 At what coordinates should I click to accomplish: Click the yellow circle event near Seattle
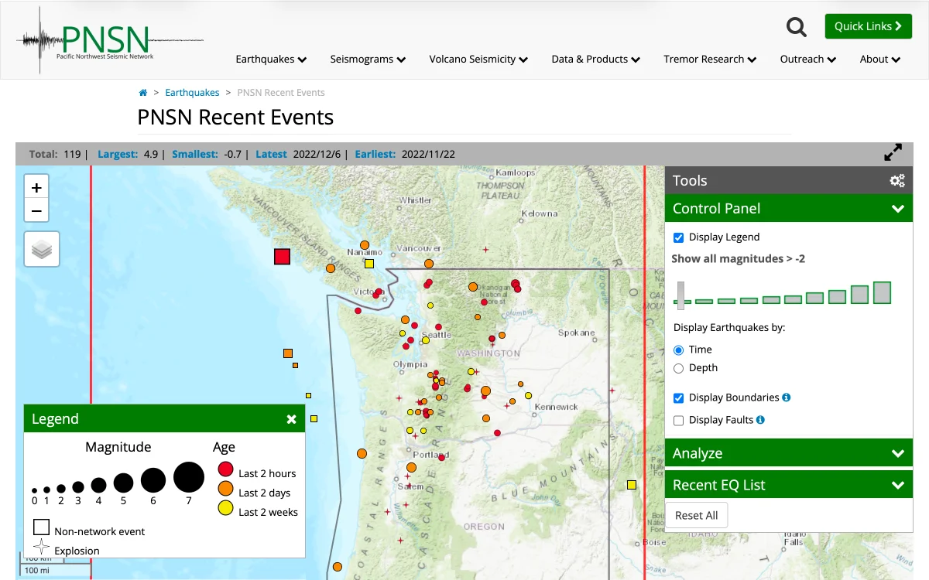tap(425, 340)
